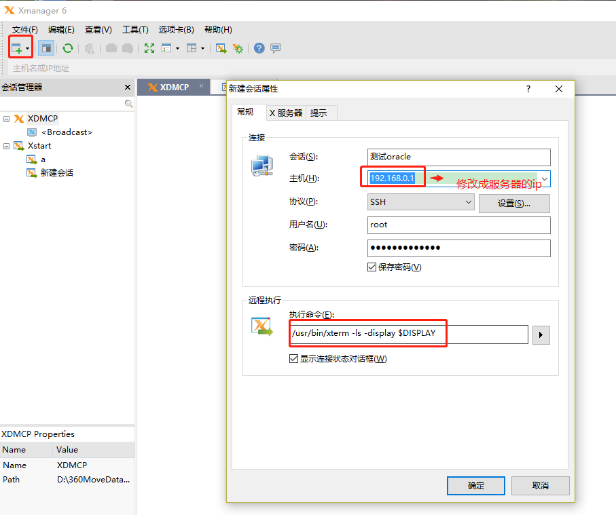The height and width of the screenshot is (515, 616).
Task: Select session 'a' under Xstart
Action: [x=43, y=159]
